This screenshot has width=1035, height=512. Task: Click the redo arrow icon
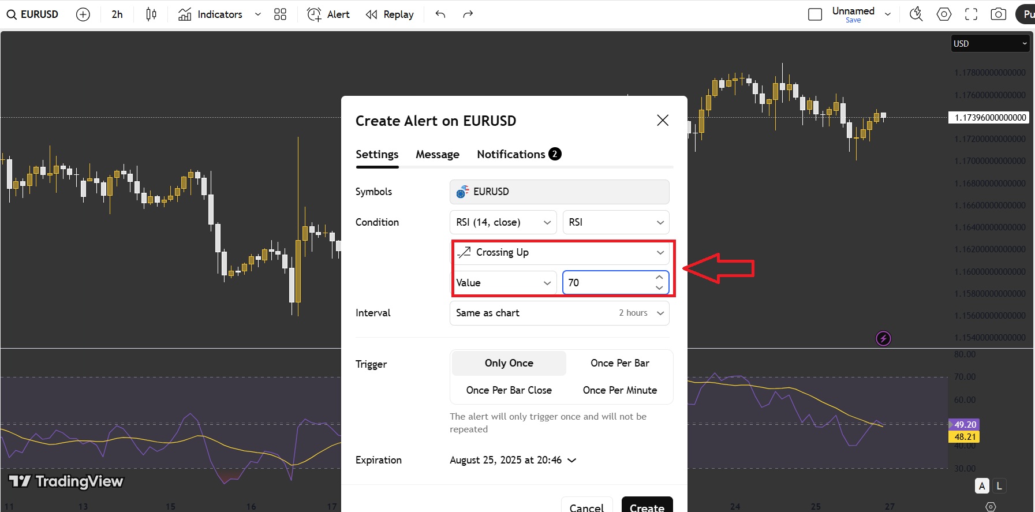click(x=468, y=14)
